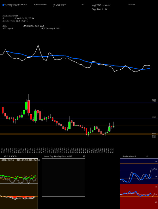Click the 'BUY Growing @ 11%' signal text

click(50, 28)
